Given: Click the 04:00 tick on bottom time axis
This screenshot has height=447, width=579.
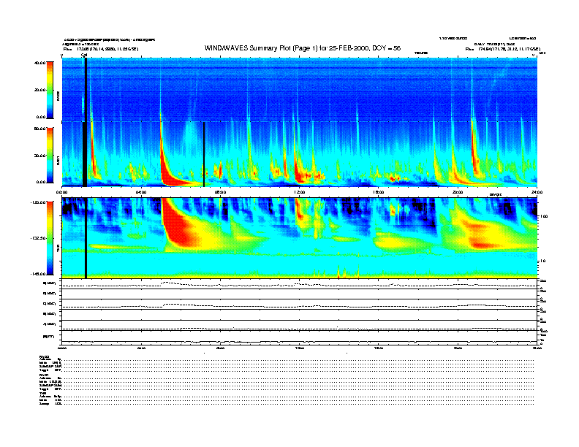Looking at the screenshot, I should [141, 348].
